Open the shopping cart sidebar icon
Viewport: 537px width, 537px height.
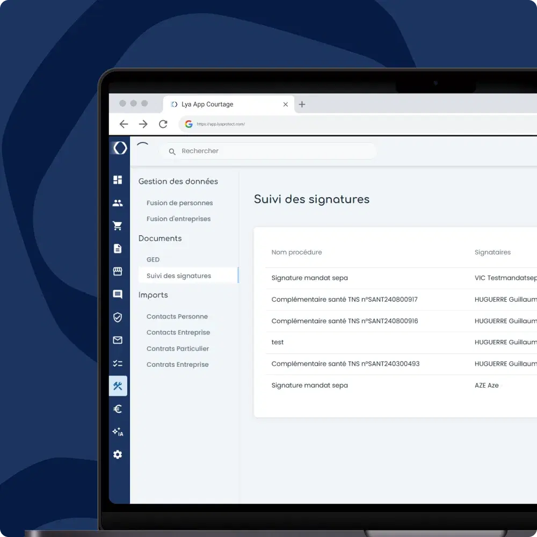point(118,226)
